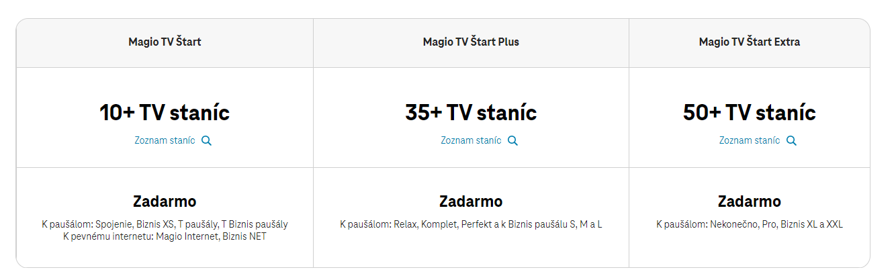This screenshot has width=896, height=280.
Task: Click the magnifier icon under 35+ TV staníc
Action: [512, 141]
